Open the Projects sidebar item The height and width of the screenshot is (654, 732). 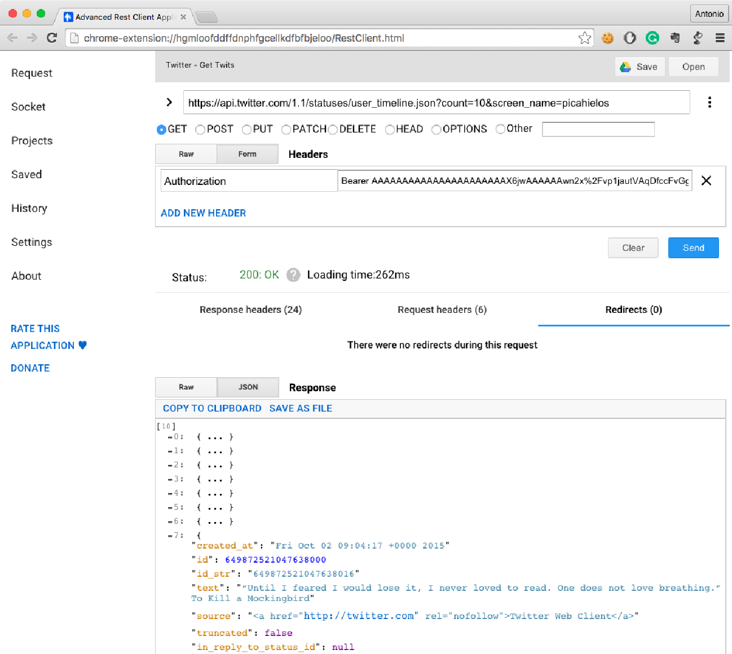tap(32, 140)
